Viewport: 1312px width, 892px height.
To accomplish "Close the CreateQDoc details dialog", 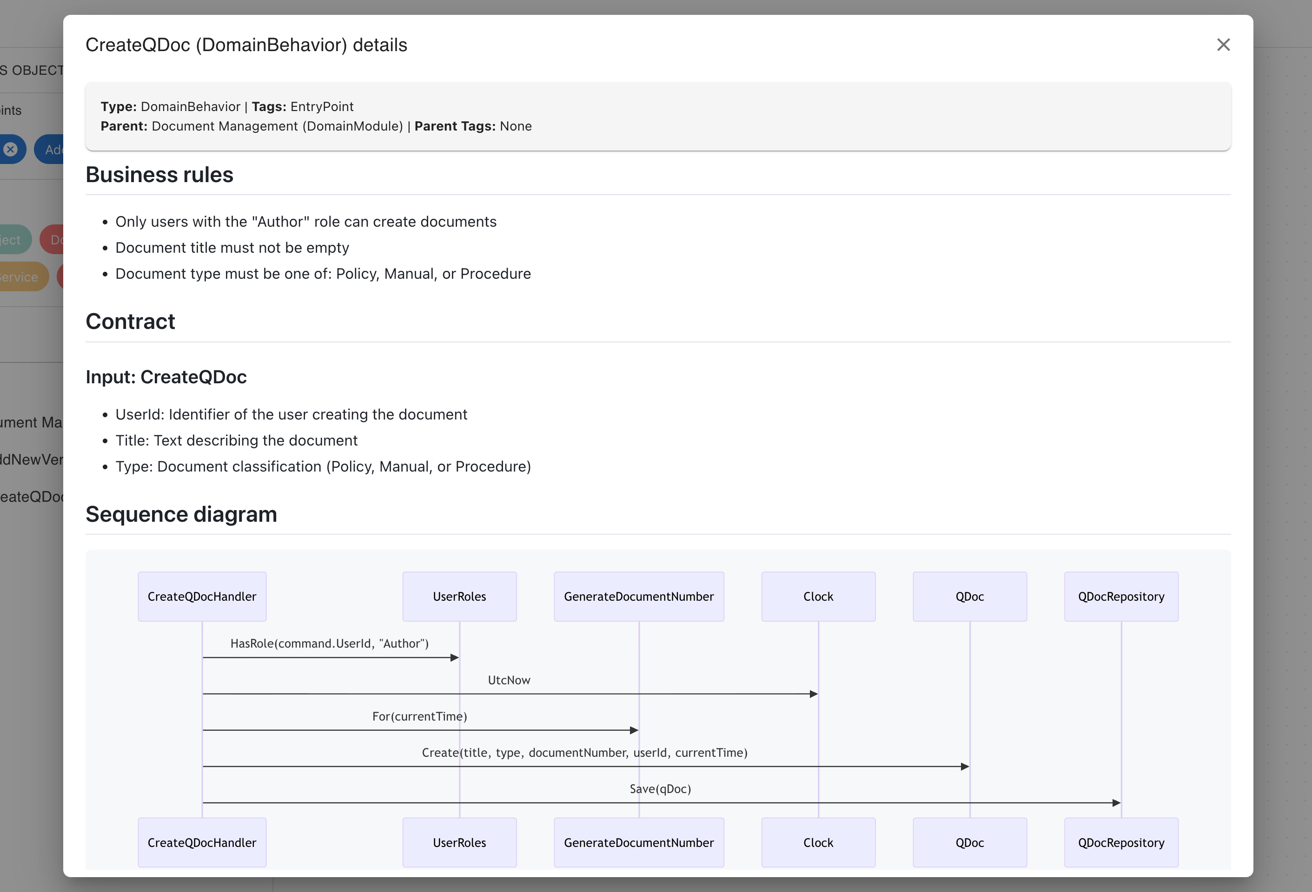I will [x=1223, y=45].
